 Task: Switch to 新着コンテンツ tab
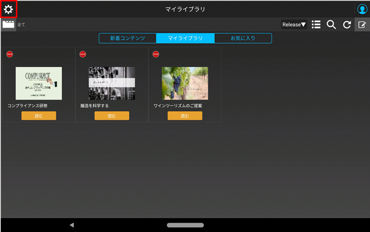[128, 38]
